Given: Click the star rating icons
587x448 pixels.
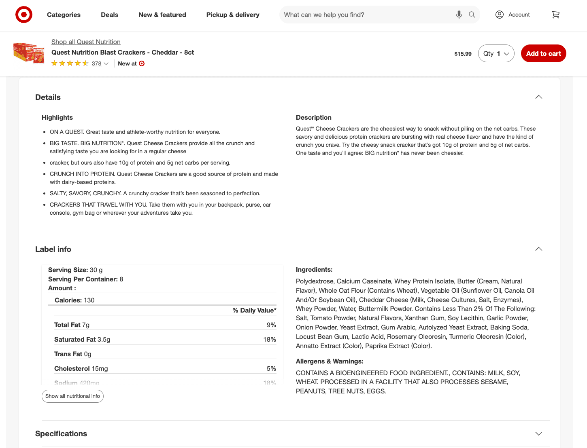Looking at the screenshot, I should 70,63.
